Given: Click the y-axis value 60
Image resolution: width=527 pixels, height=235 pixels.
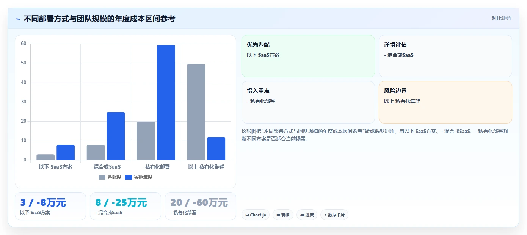Looking at the screenshot, I should click(24, 44).
